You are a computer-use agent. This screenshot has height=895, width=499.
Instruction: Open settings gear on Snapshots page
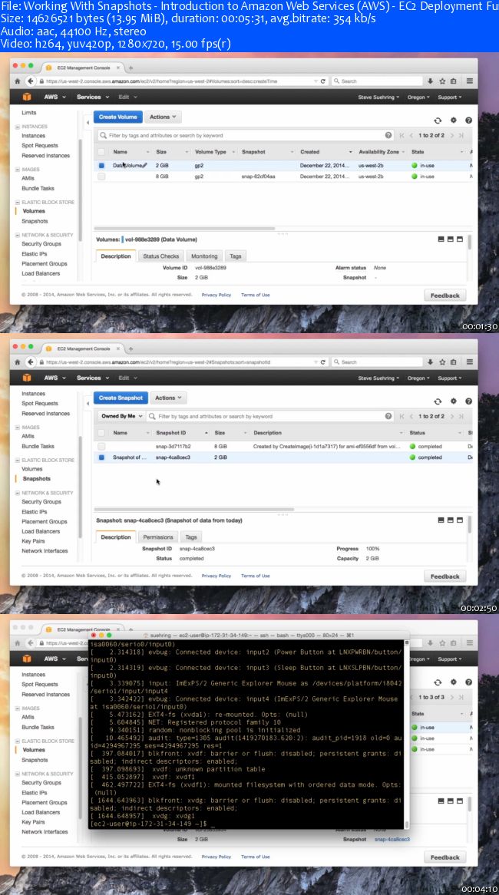[454, 401]
